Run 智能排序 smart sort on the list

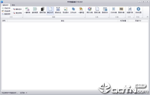tap(6, 14)
